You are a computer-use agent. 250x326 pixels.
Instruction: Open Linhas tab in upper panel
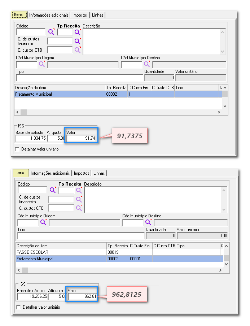tap(98, 15)
